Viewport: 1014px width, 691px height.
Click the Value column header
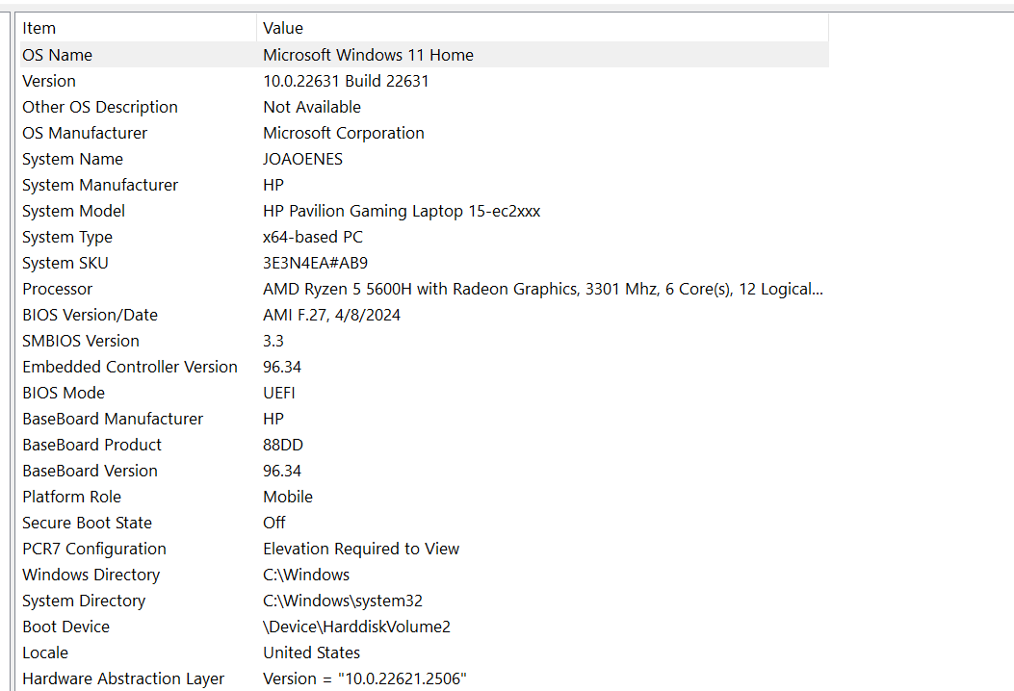click(x=282, y=28)
